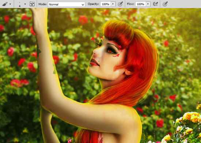This screenshot has width=201, height=143.
Task: Enable the airbrush mode icon
Action: click(155, 4)
